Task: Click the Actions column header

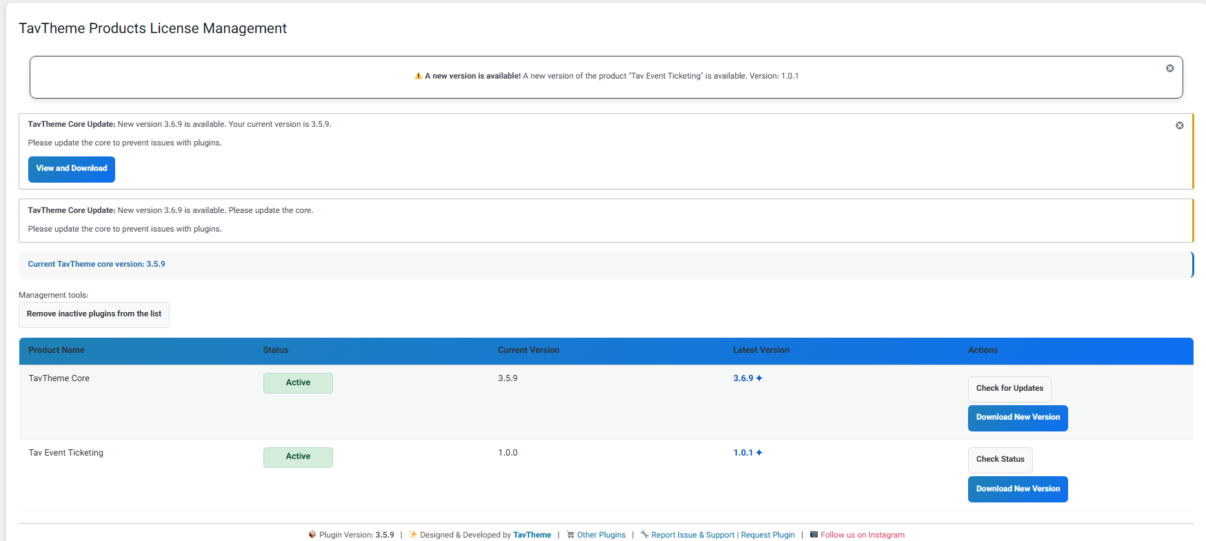Action: [x=983, y=350]
